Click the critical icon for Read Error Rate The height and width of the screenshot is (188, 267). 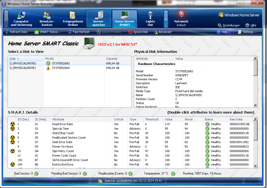pos(13,124)
